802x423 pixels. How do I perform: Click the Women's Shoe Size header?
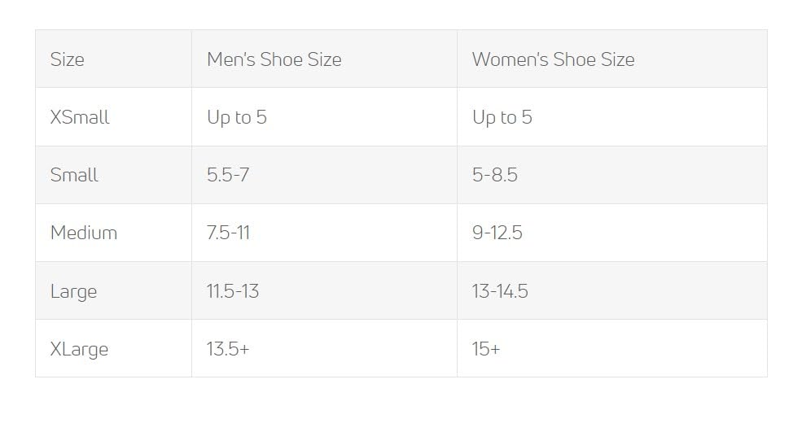(x=553, y=59)
